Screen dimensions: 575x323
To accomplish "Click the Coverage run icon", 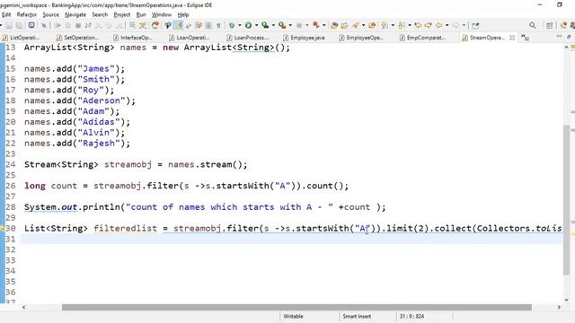I will pos(265,25).
